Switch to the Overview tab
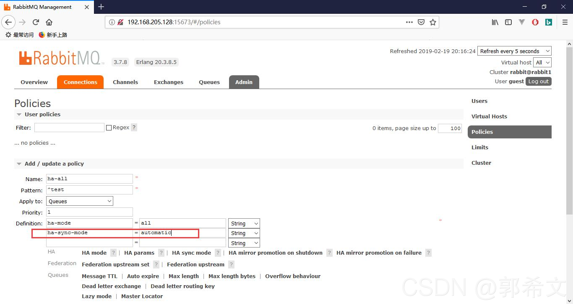 coord(34,82)
